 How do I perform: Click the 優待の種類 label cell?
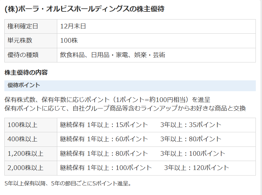(23, 55)
